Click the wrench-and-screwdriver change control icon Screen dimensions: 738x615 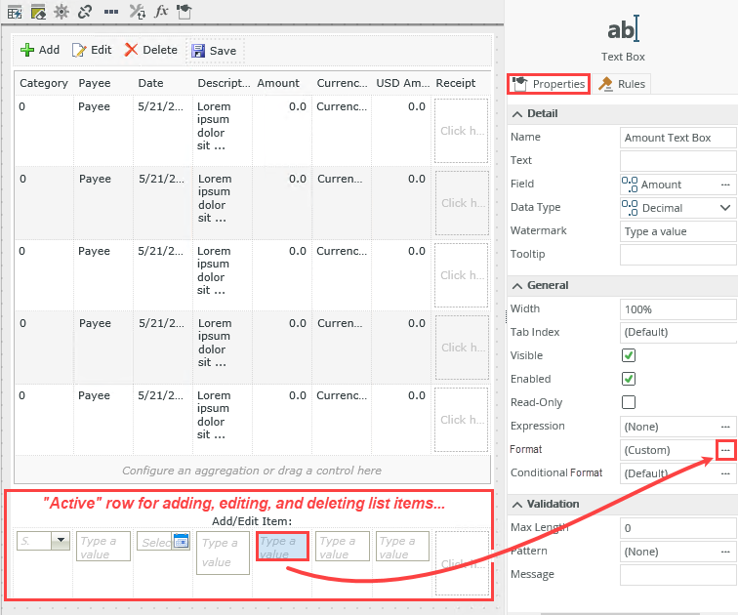(x=137, y=12)
